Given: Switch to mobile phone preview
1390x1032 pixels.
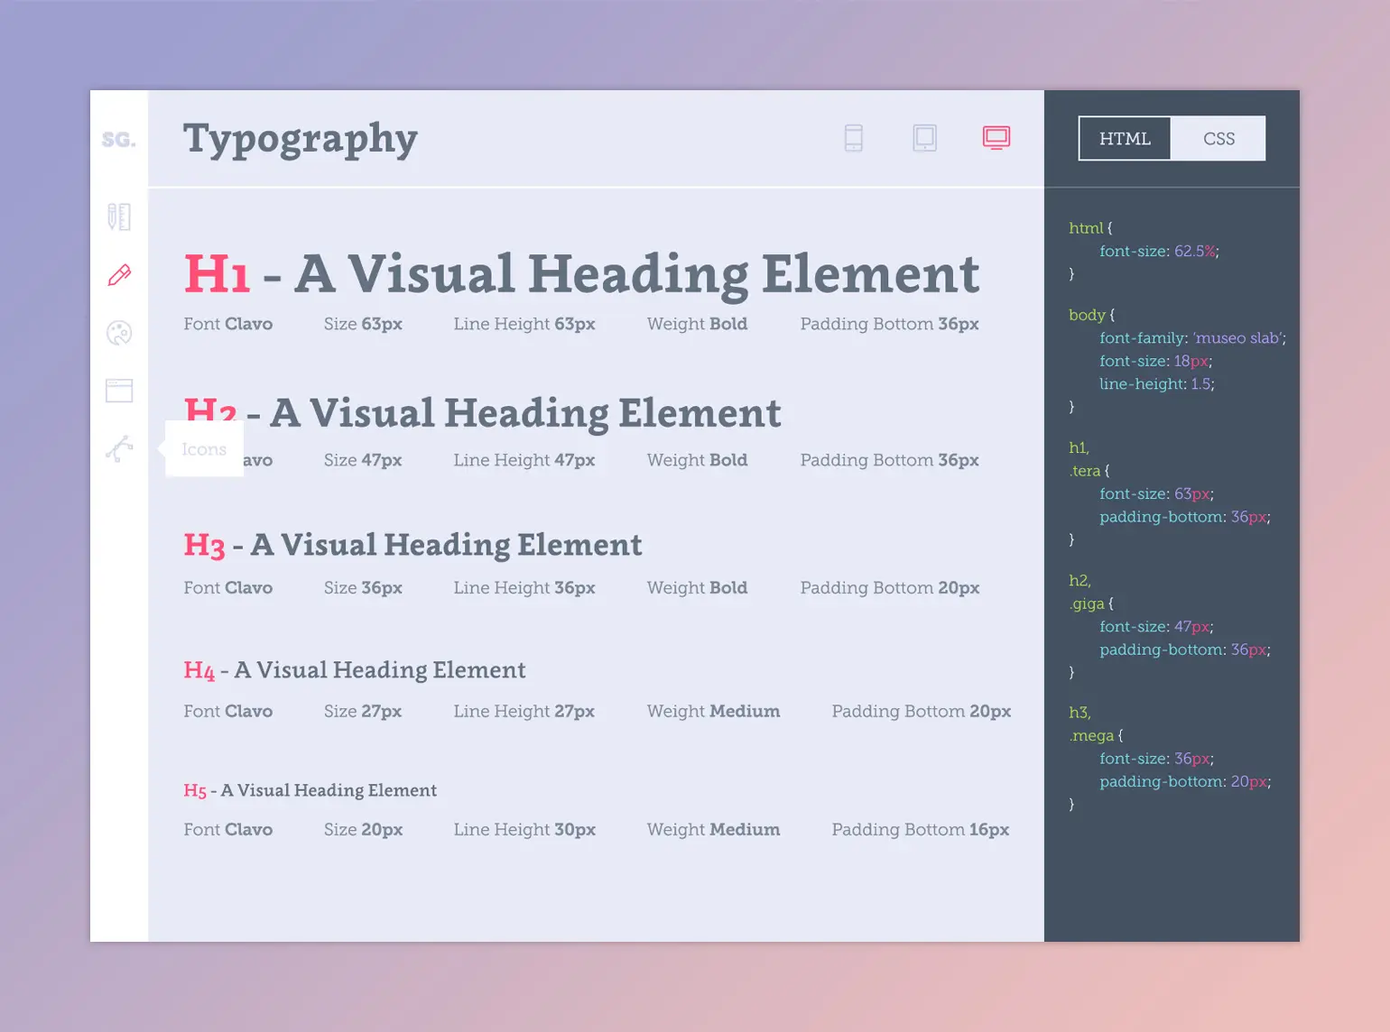Looking at the screenshot, I should click(854, 138).
